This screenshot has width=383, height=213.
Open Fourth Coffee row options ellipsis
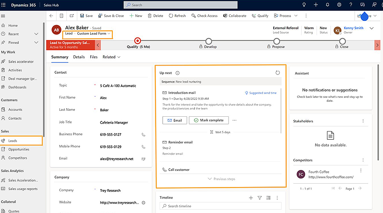361,170
